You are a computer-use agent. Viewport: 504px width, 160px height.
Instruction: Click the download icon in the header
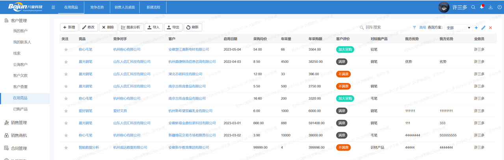pos(491,7)
